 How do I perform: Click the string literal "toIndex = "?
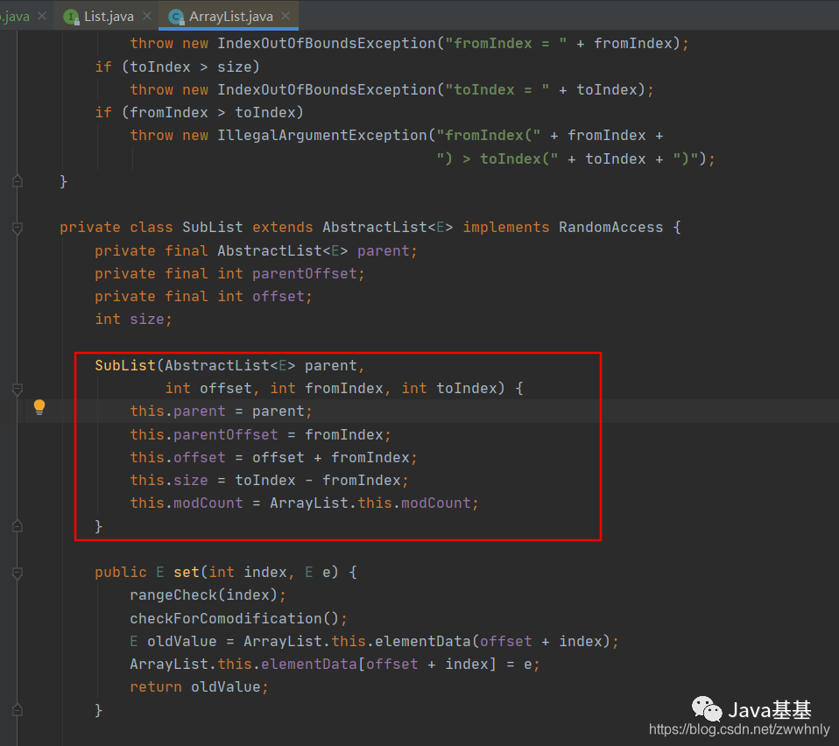click(x=497, y=90)
